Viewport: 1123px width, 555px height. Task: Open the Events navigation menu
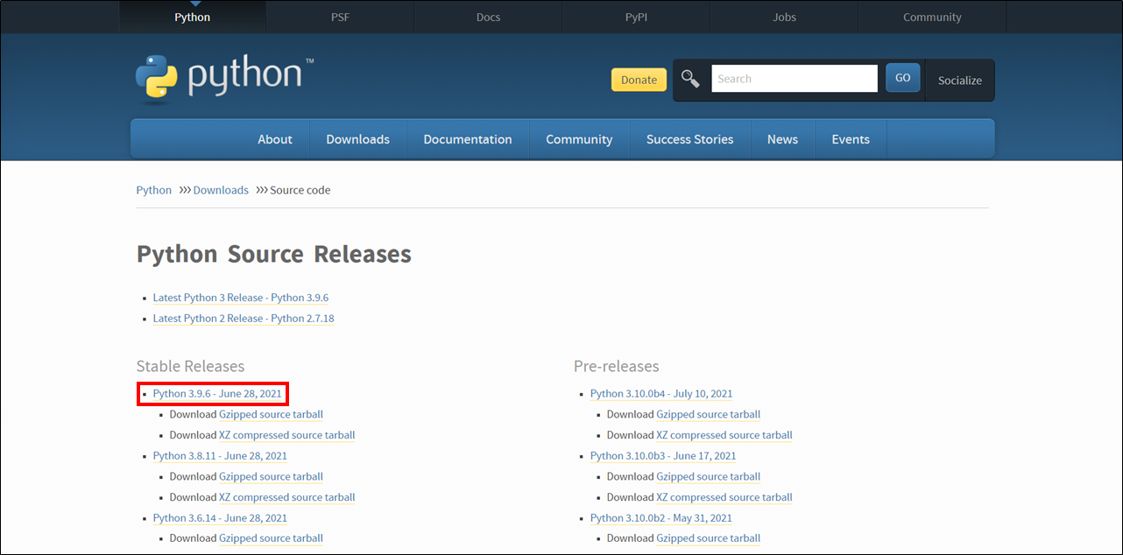(851, 139)
